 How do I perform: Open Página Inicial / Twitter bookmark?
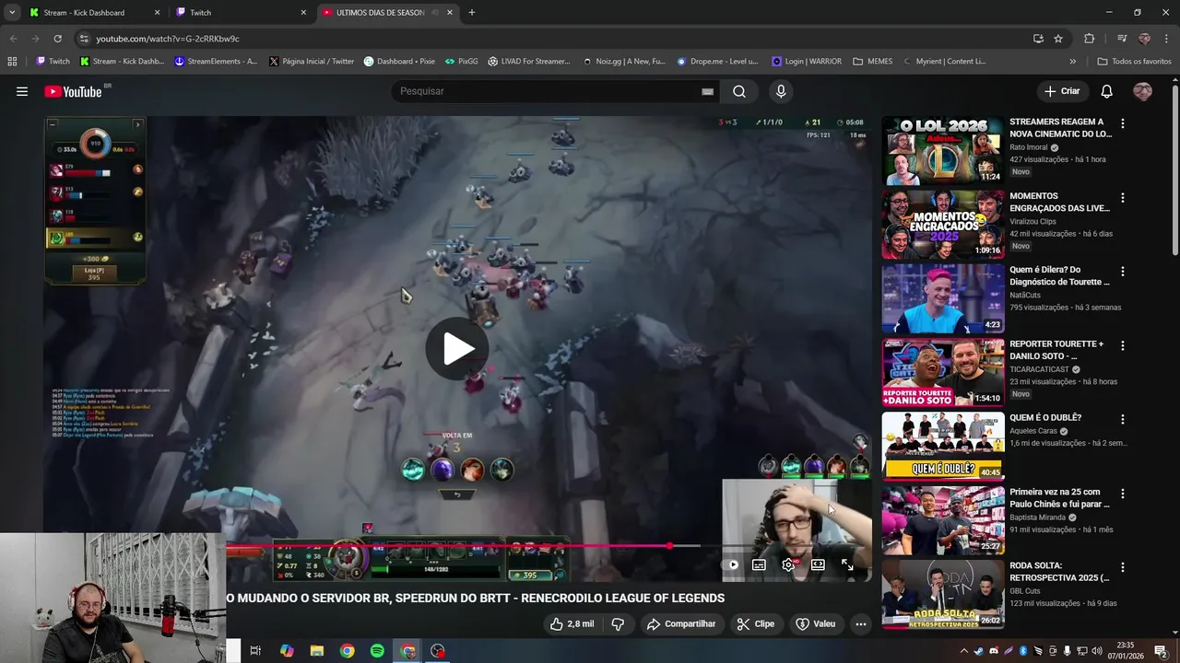pos(312,62)
